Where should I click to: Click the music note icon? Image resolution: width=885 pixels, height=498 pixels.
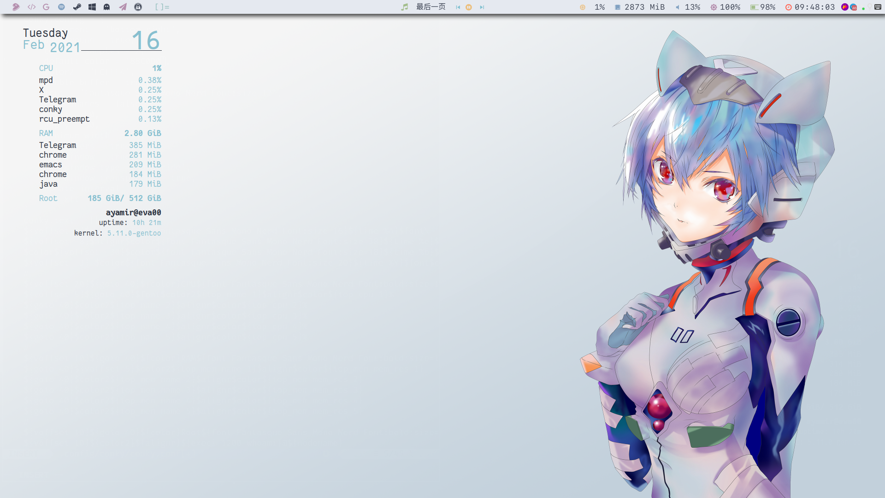click(x=405, y=7)
